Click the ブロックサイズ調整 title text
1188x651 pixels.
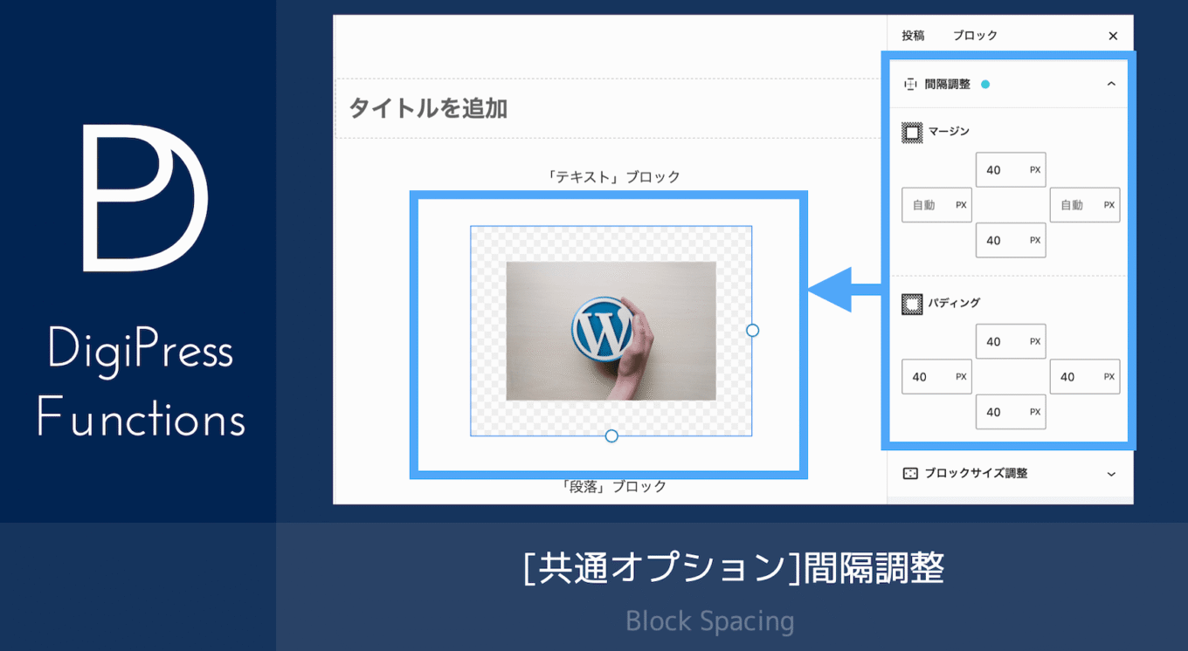point(976,474)
